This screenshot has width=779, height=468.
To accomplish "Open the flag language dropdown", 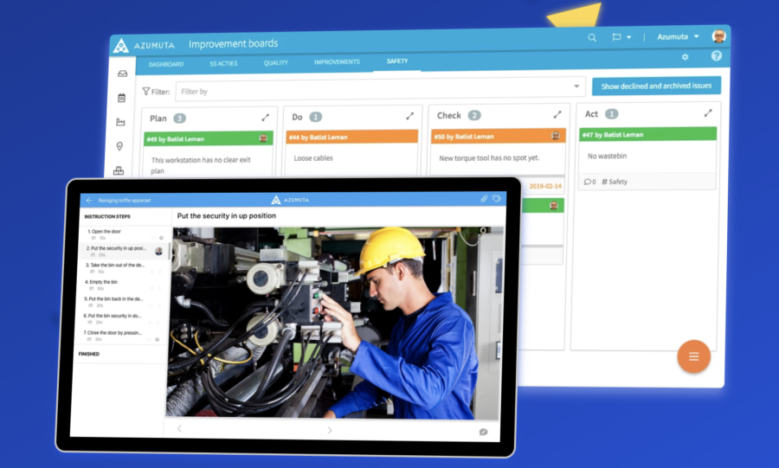I will coord(621,37).
